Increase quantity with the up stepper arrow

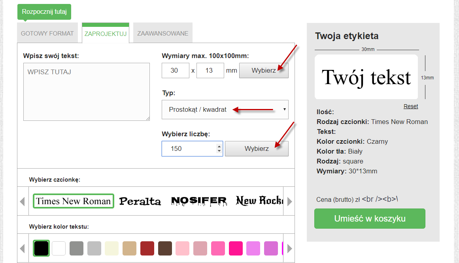(219, 146)
